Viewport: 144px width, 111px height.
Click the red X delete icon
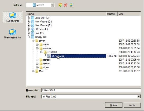[66, 5]
